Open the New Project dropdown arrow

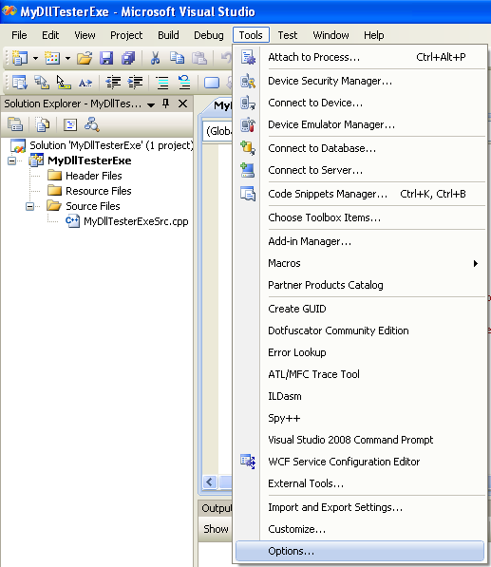point(35,58)
